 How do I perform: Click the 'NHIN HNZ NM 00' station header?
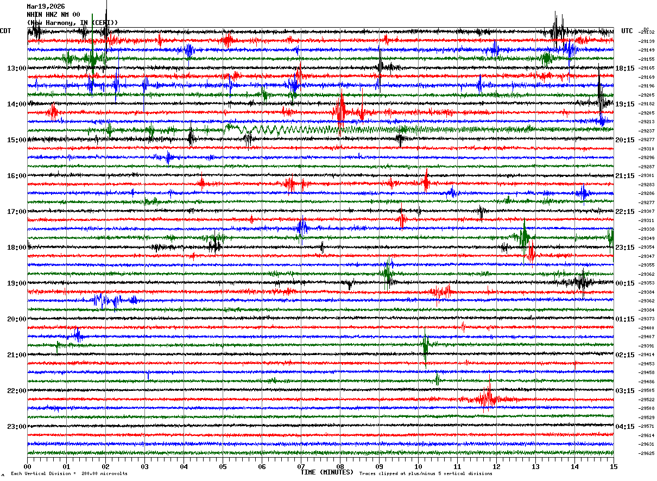(x=53, y=15)
